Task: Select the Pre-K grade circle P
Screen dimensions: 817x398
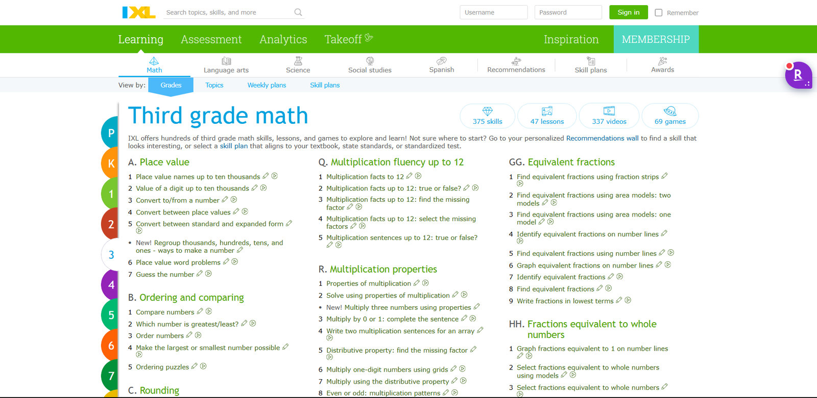Action: coord(110,133)
